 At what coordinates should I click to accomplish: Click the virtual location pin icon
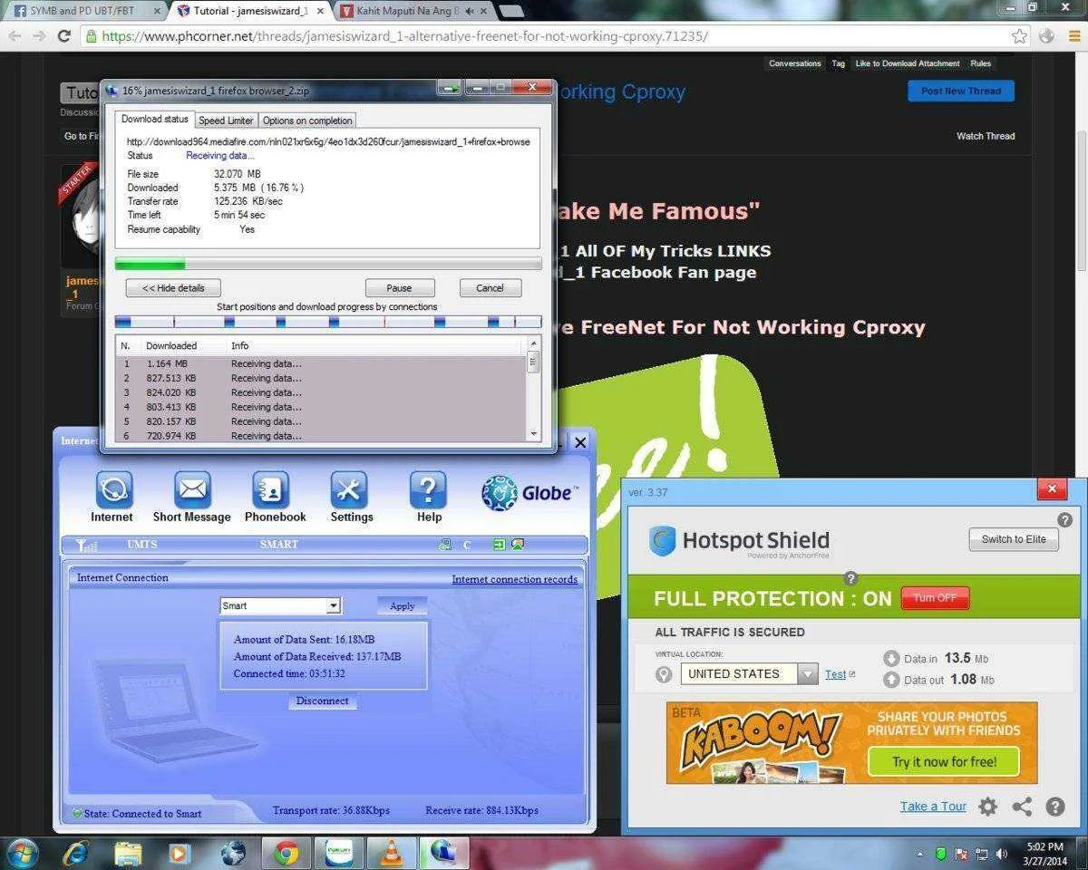pyautogui.click(x=664, y=674)
